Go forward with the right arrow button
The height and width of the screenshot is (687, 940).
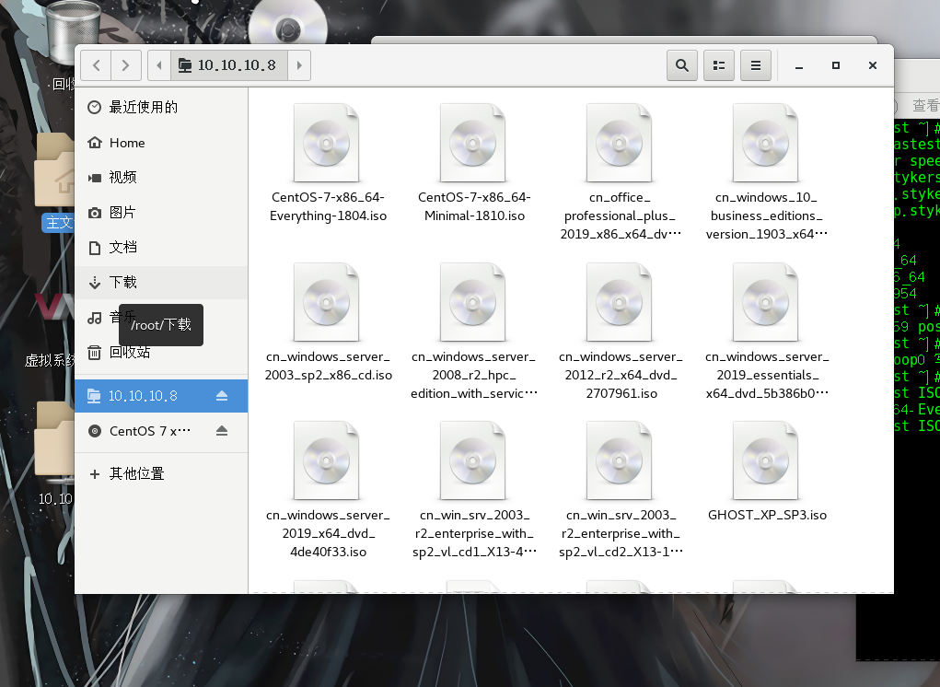tap(126, 65)
